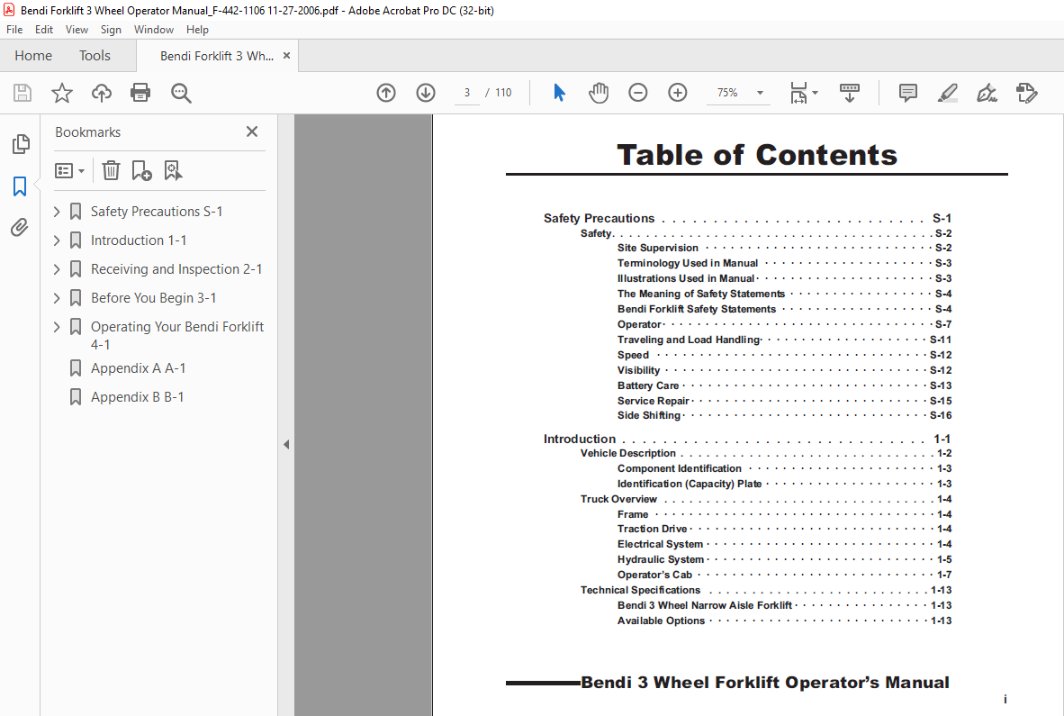Open Page Thumbnails panel icon
Screen dimensions: 1064x716
[x=21, y=143]
